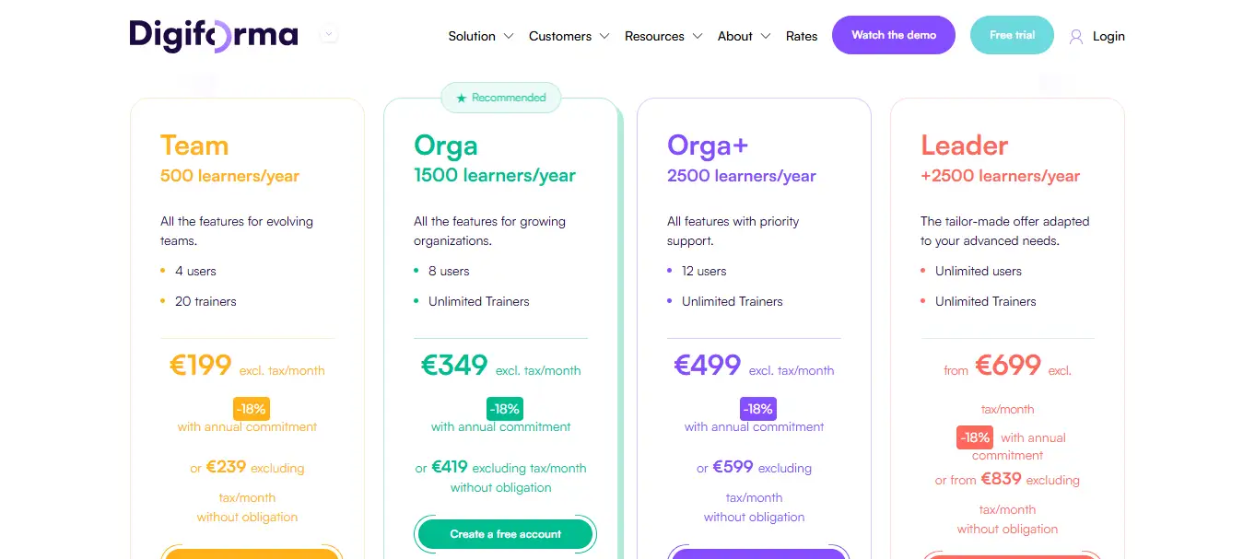This screenshot has width=1255, height=559.
Task: Open the About menu
Action: click(744, 36)
